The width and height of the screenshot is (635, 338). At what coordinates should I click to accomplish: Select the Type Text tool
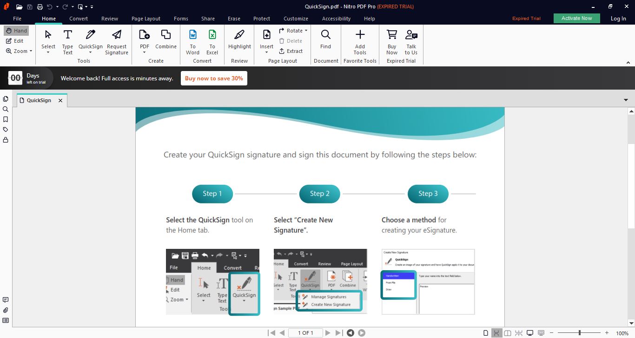pos(68,42)
